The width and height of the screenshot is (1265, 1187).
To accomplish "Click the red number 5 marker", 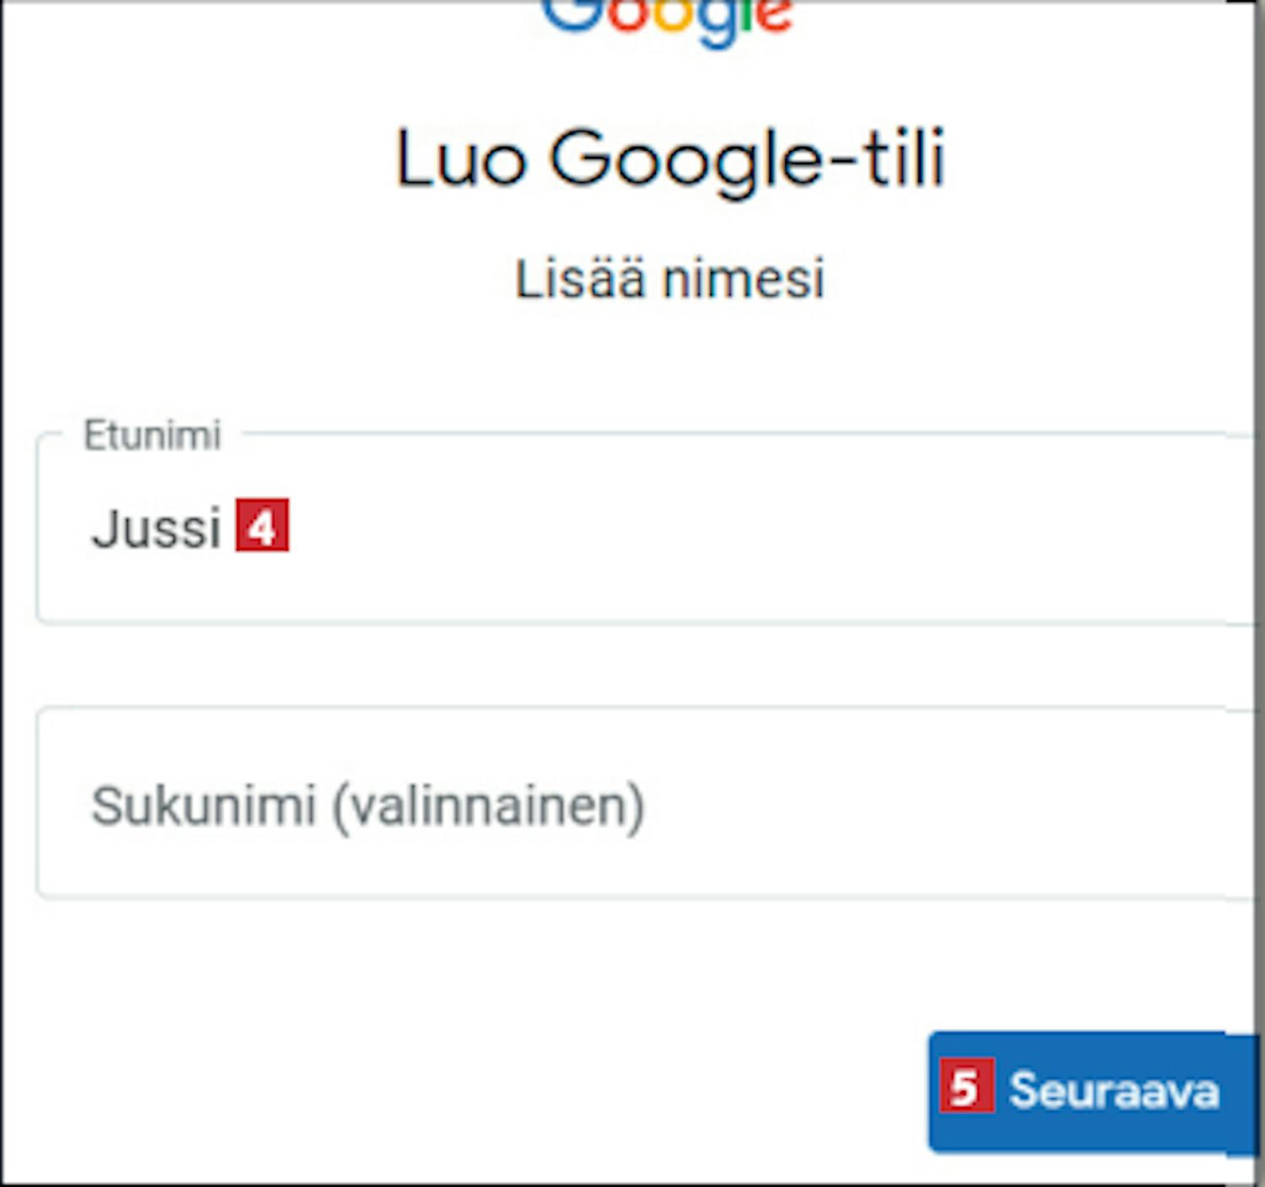I will pos(966,1086).
